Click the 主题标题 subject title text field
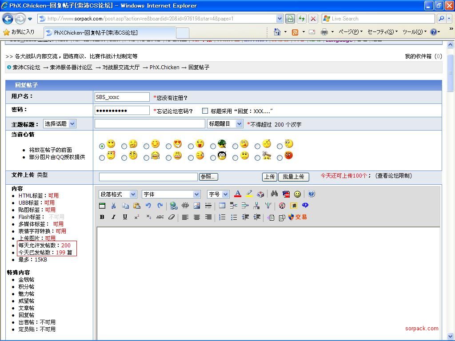The height and width of the screenshot is (341, 455). [x=150, y=124]
